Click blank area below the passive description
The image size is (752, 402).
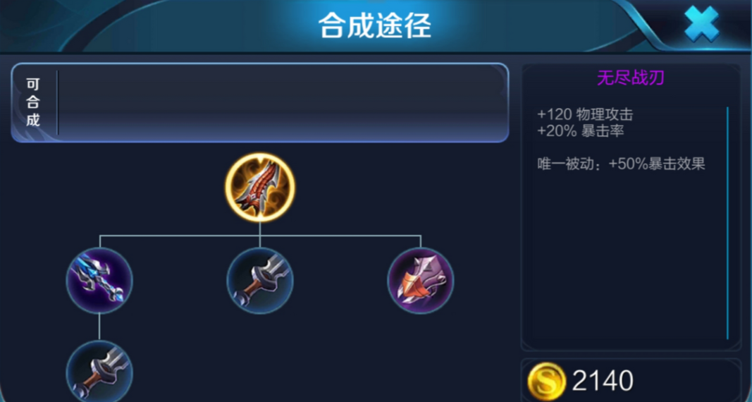tap(624, 259)
